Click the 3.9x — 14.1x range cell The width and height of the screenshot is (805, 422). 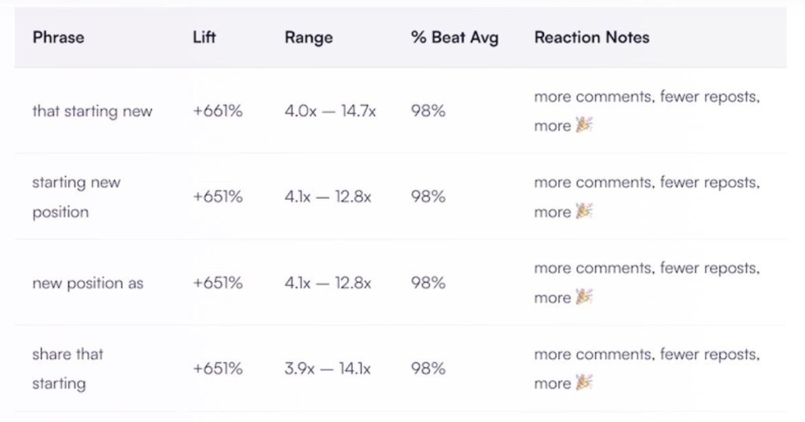[328, 369]
